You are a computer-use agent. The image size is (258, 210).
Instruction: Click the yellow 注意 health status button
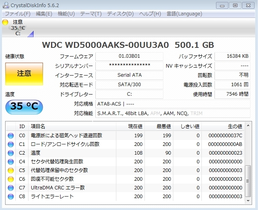coord(24,74)
